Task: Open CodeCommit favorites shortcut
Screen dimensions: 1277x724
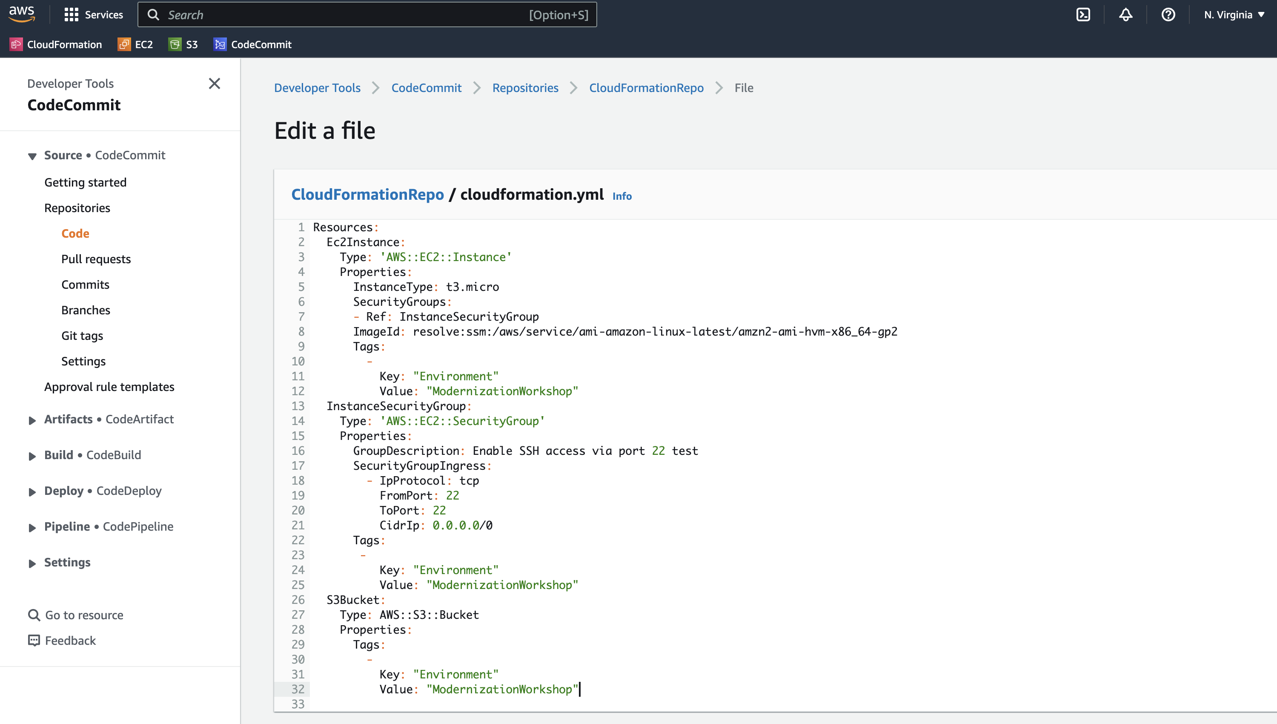Action: tap(252, 44)
